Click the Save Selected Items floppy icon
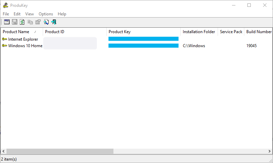 pyautogui.click(x=15, y=22)
